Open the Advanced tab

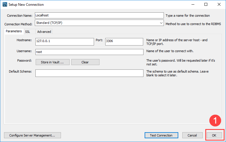click(44, 32)
